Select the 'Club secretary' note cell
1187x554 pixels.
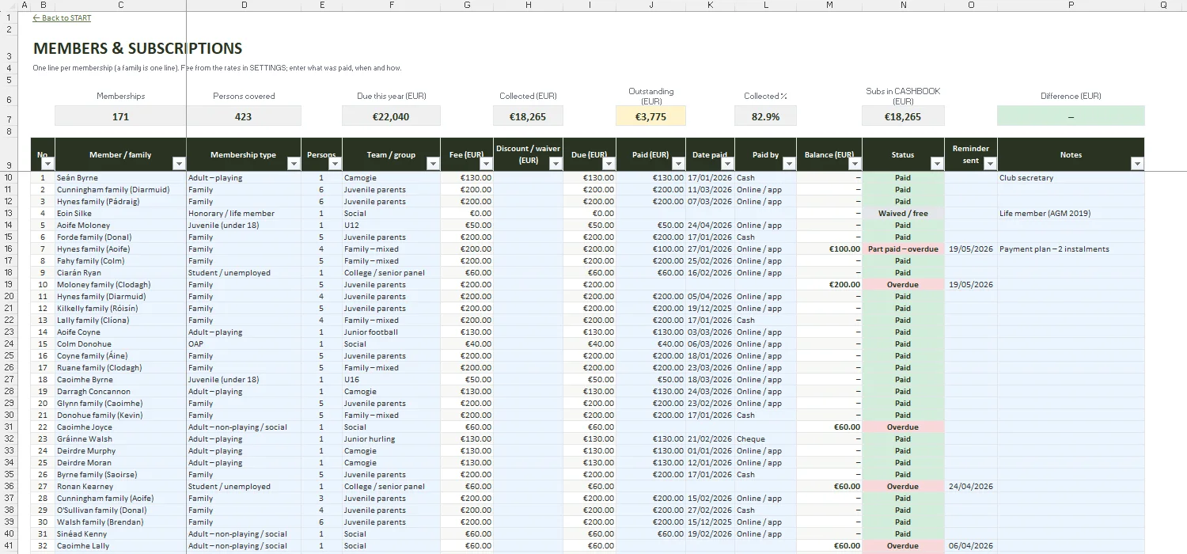1071,178
